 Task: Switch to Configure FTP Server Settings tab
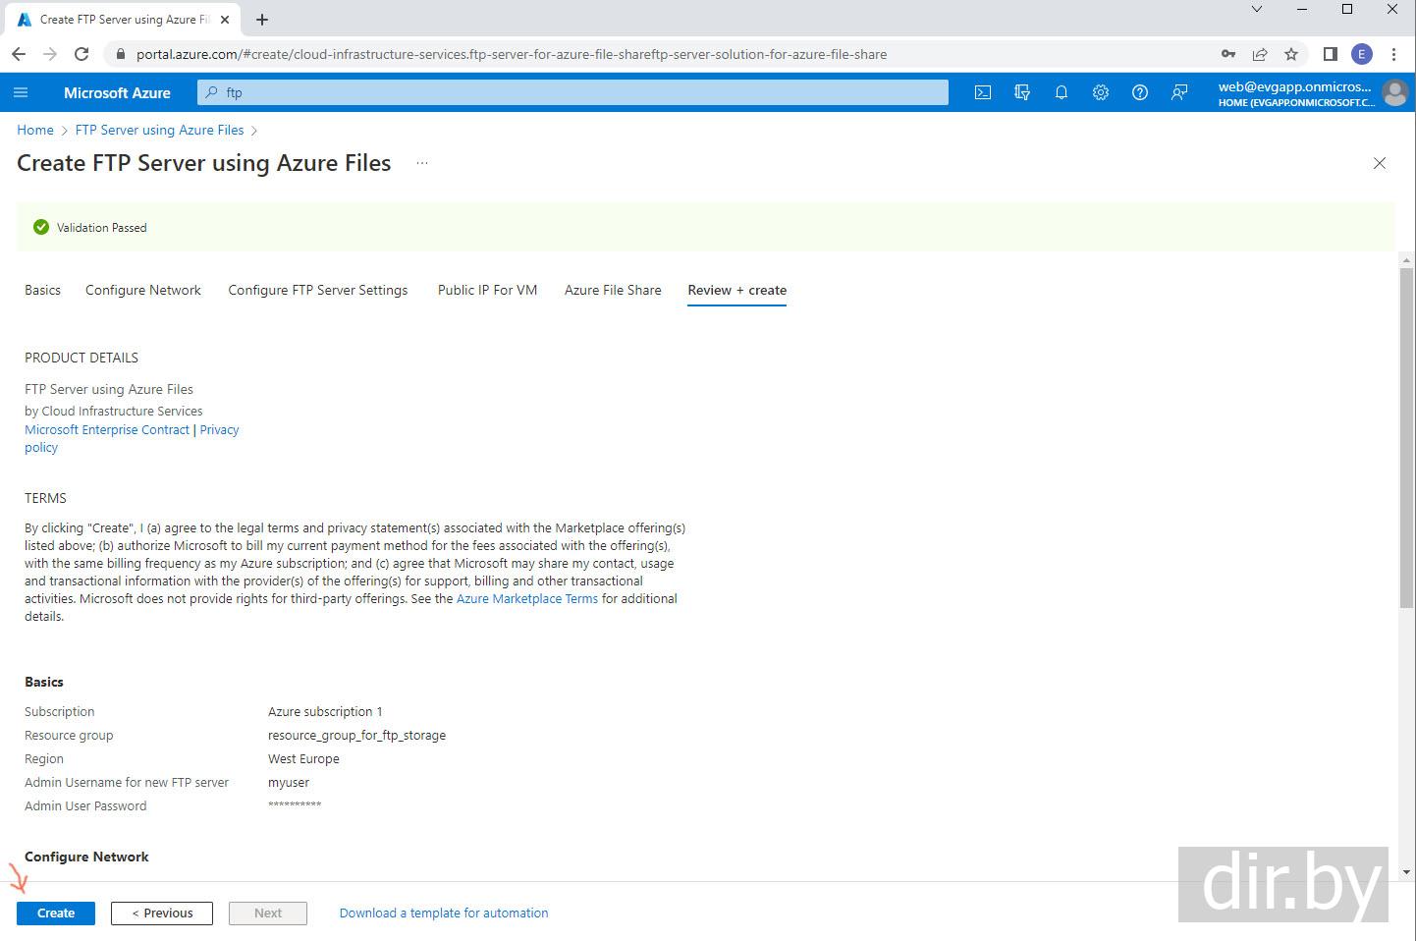pos(317,290)
